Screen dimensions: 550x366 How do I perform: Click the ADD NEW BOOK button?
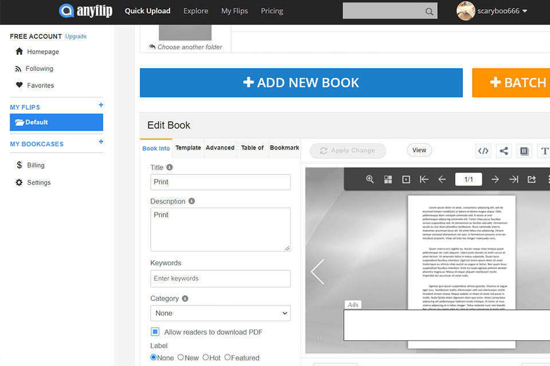click(x=301, y=83)
